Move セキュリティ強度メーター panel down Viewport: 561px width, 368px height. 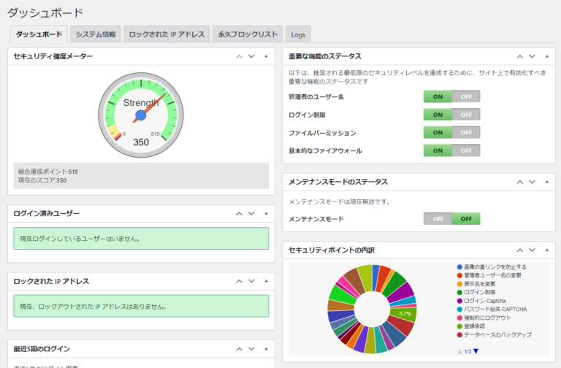coord(251,56)
